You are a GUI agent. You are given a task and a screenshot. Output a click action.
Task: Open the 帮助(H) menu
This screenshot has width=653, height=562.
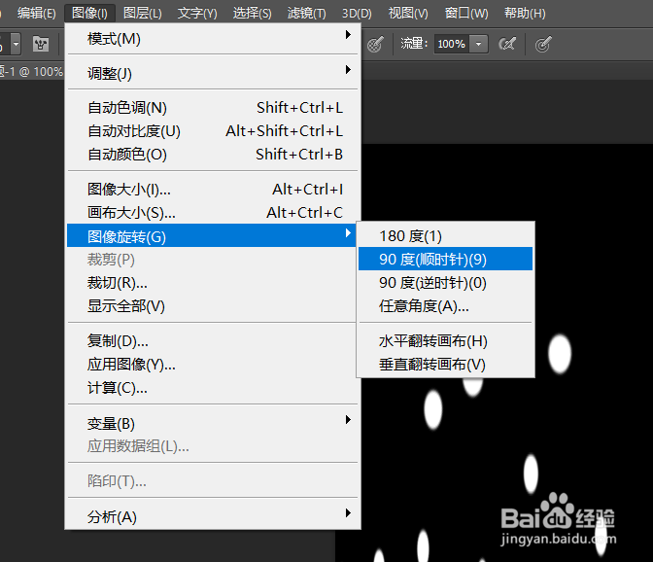pyautogui.click(x=525, y=14)
